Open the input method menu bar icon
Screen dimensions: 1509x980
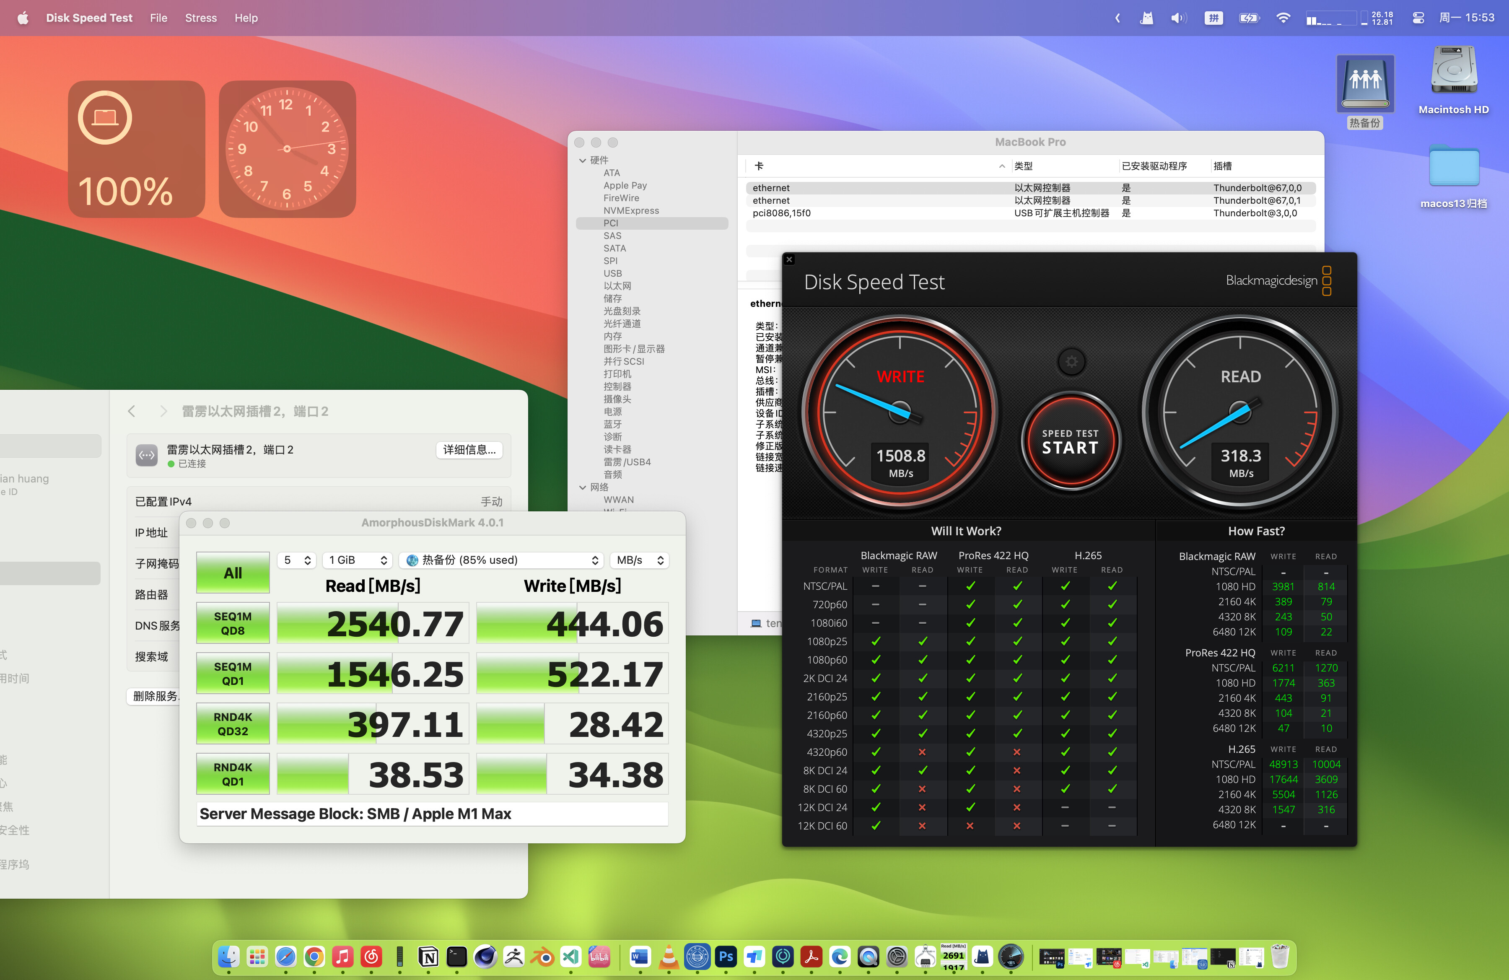click(1213, 18)
